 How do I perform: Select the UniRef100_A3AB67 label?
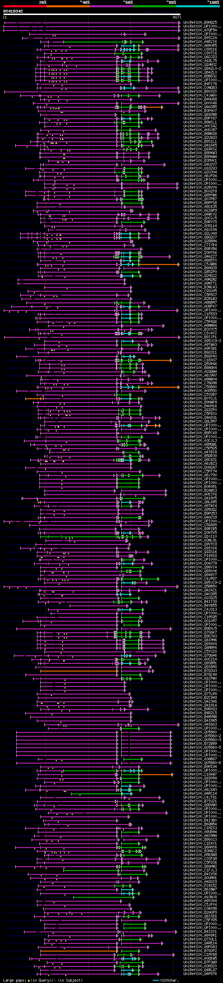(200, 759)
